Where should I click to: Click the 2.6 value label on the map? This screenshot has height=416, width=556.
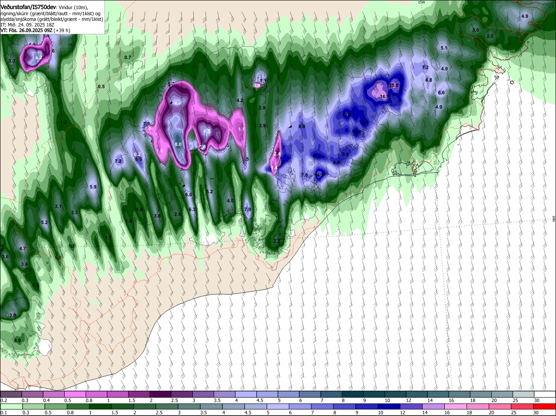(x=178, y=214)
